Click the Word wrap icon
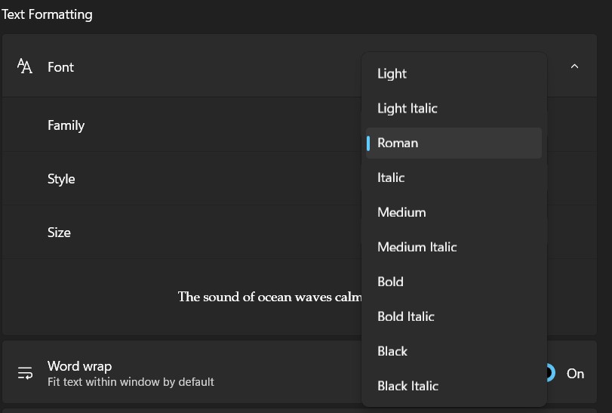 pyautogui.click(x=25, y=373)
